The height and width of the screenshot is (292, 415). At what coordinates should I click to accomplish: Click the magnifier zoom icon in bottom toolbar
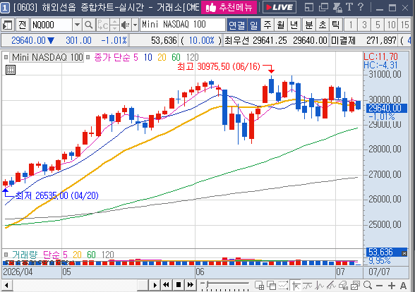pyautogui.click(x=367, y=286)
